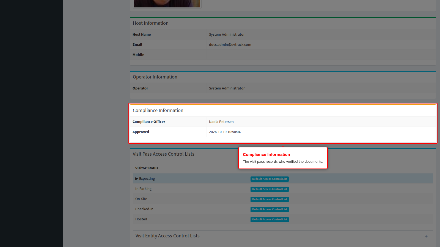Expand Visit Entity Access Control Lists plus icon

pyautogui.click(x=426, y=236)
